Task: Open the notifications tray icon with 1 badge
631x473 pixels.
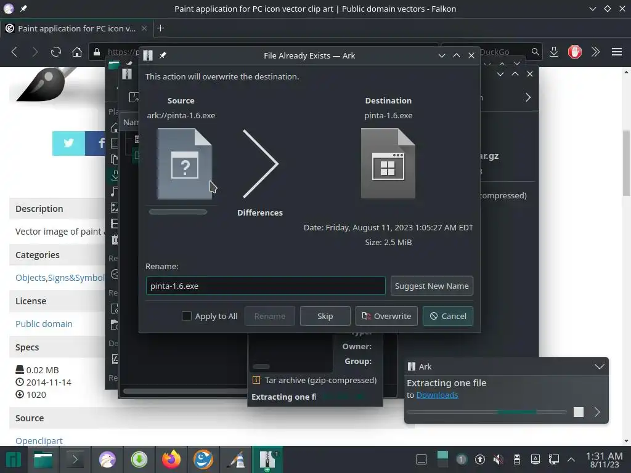Action: click(461, 459)
